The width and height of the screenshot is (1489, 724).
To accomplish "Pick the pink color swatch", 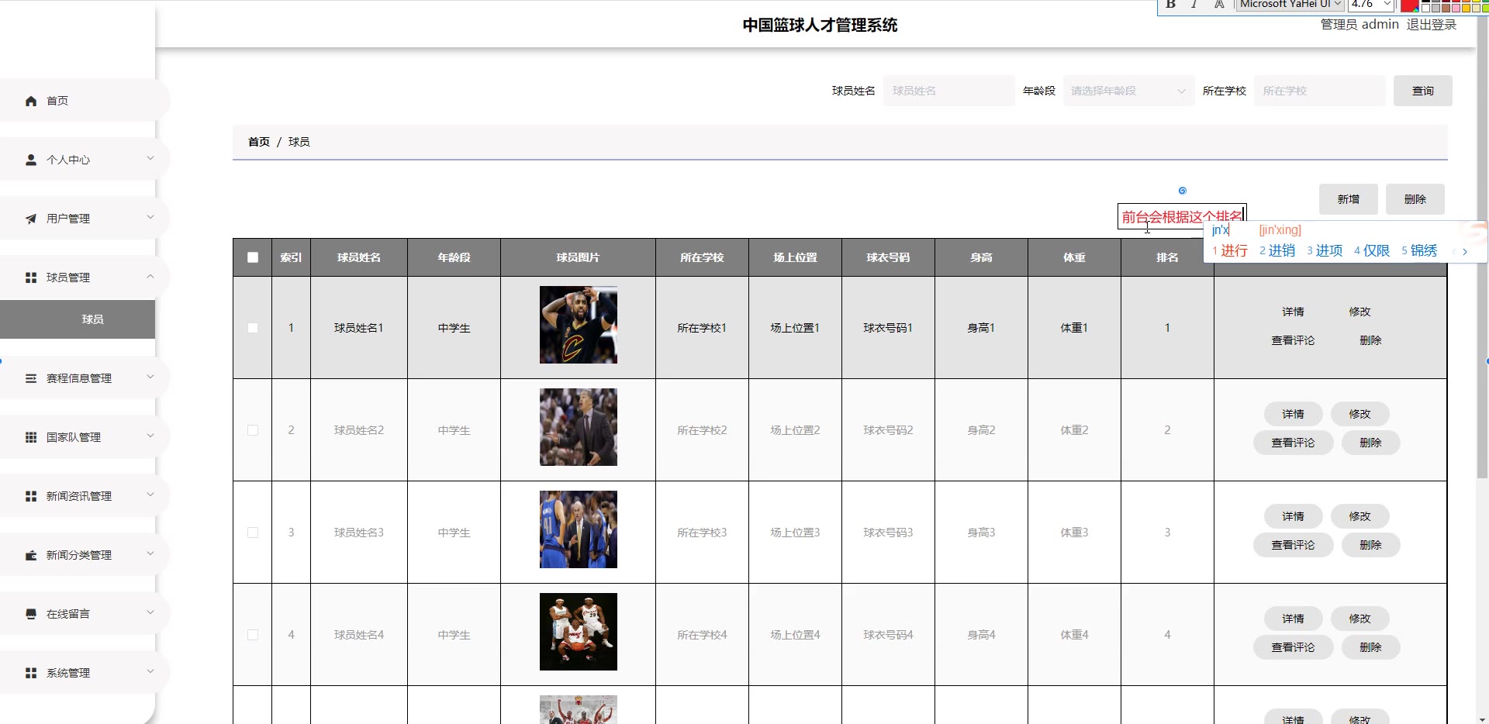I will [x=1456, y=8].
